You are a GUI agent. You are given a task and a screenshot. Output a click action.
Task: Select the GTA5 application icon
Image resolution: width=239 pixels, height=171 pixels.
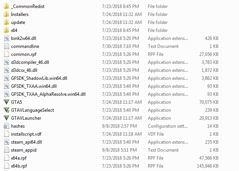point(6,102)
